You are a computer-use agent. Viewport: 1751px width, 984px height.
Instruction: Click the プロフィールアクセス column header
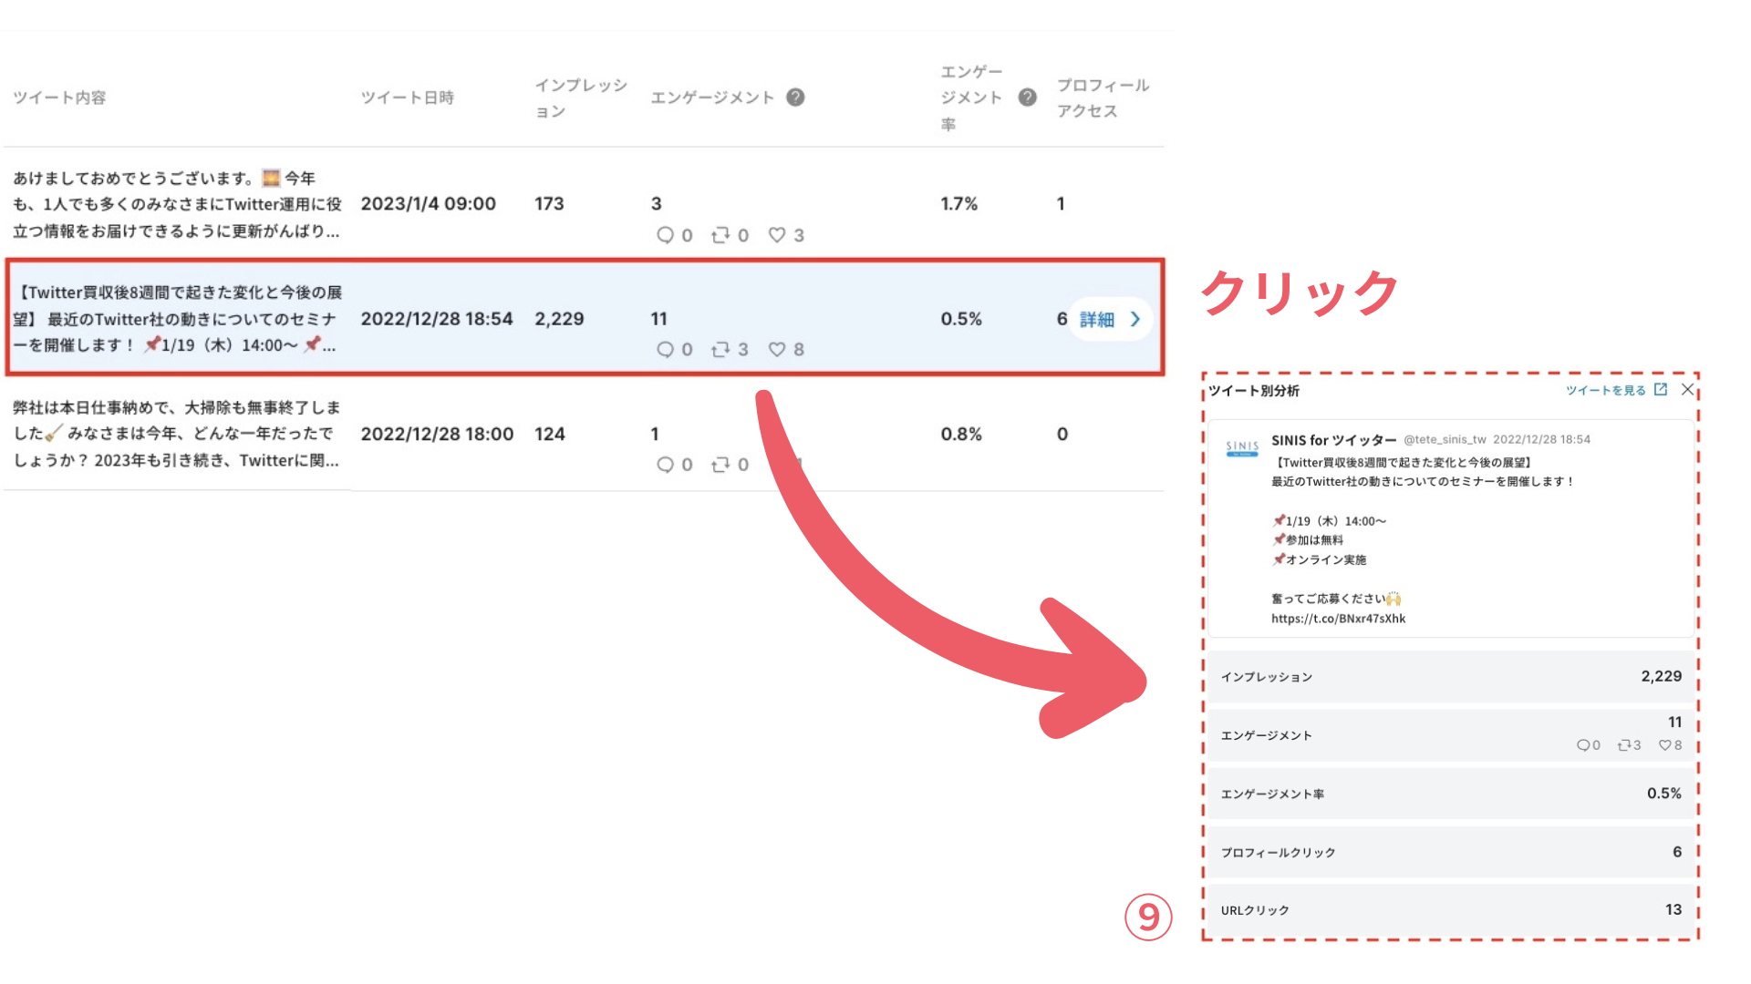[1103, 97]
